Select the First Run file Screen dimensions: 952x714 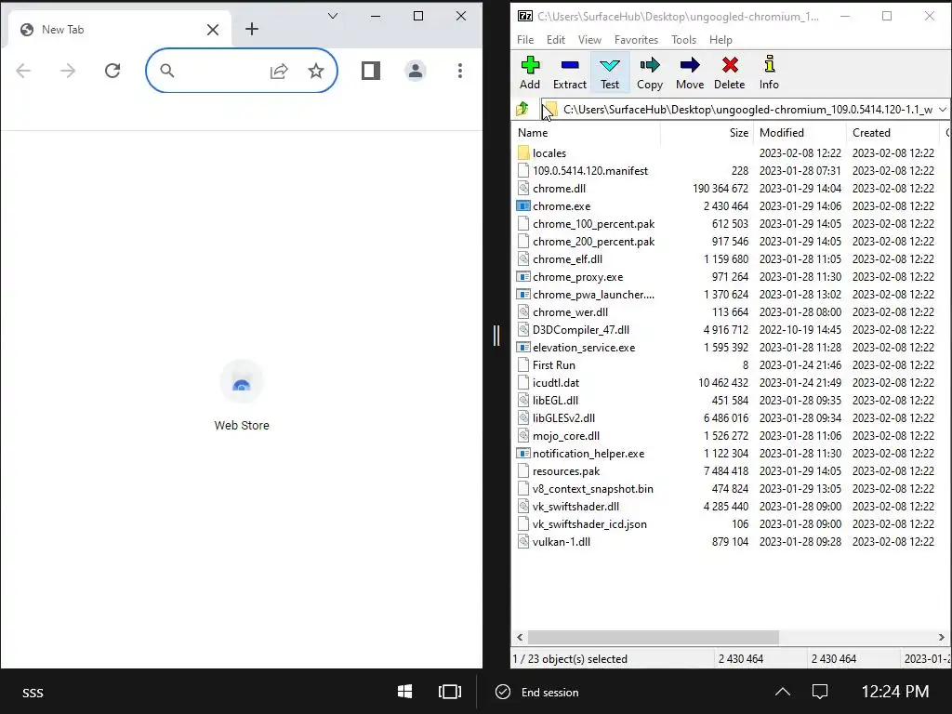click(x=553, y=364)
